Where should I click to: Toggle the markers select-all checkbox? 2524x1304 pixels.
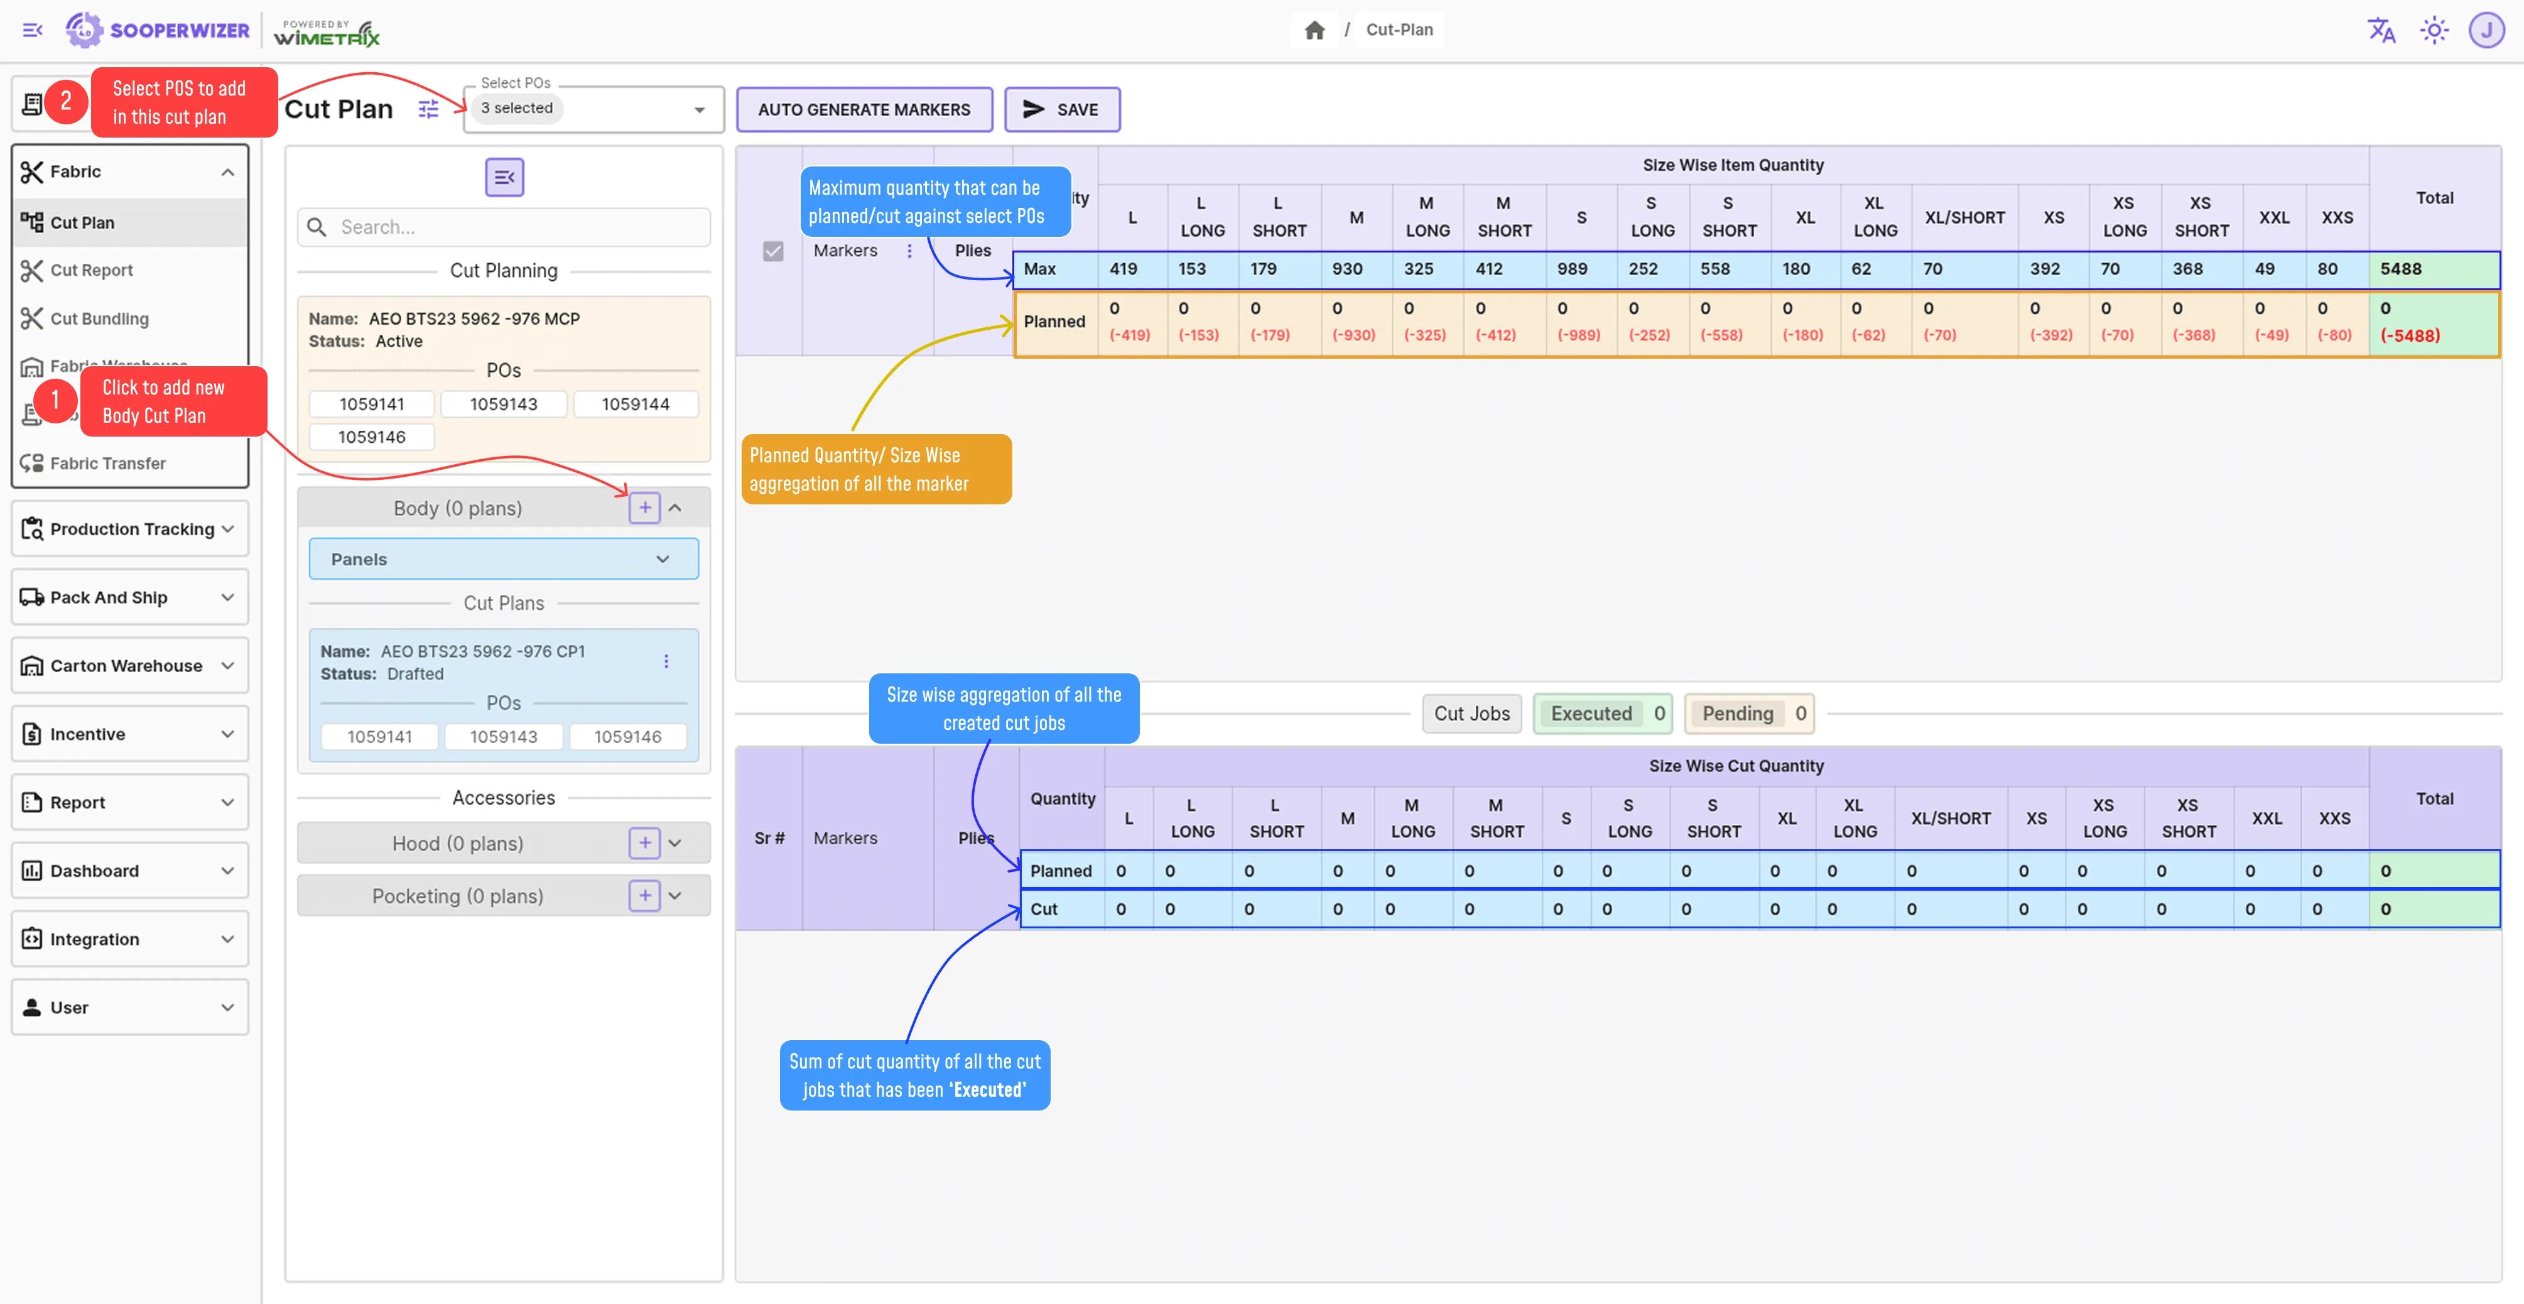click(773, 251)
